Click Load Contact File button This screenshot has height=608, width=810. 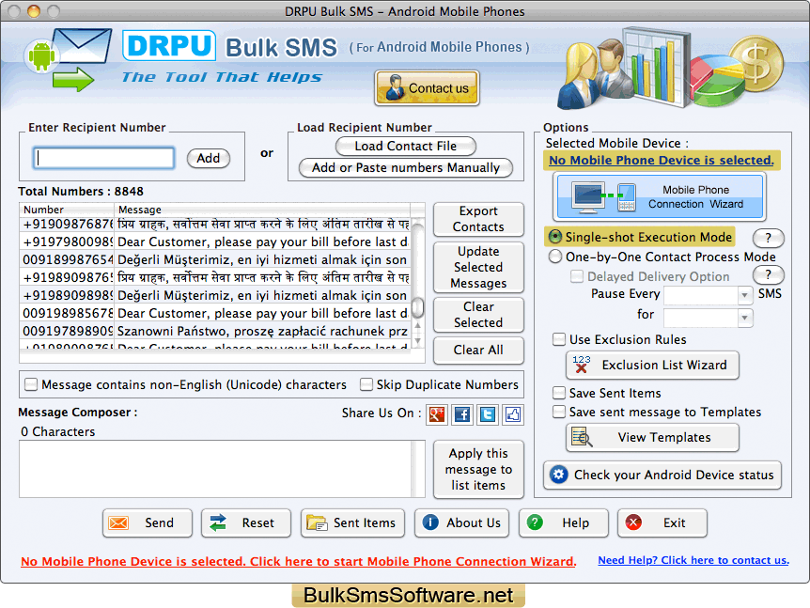(x=406, y=147)
